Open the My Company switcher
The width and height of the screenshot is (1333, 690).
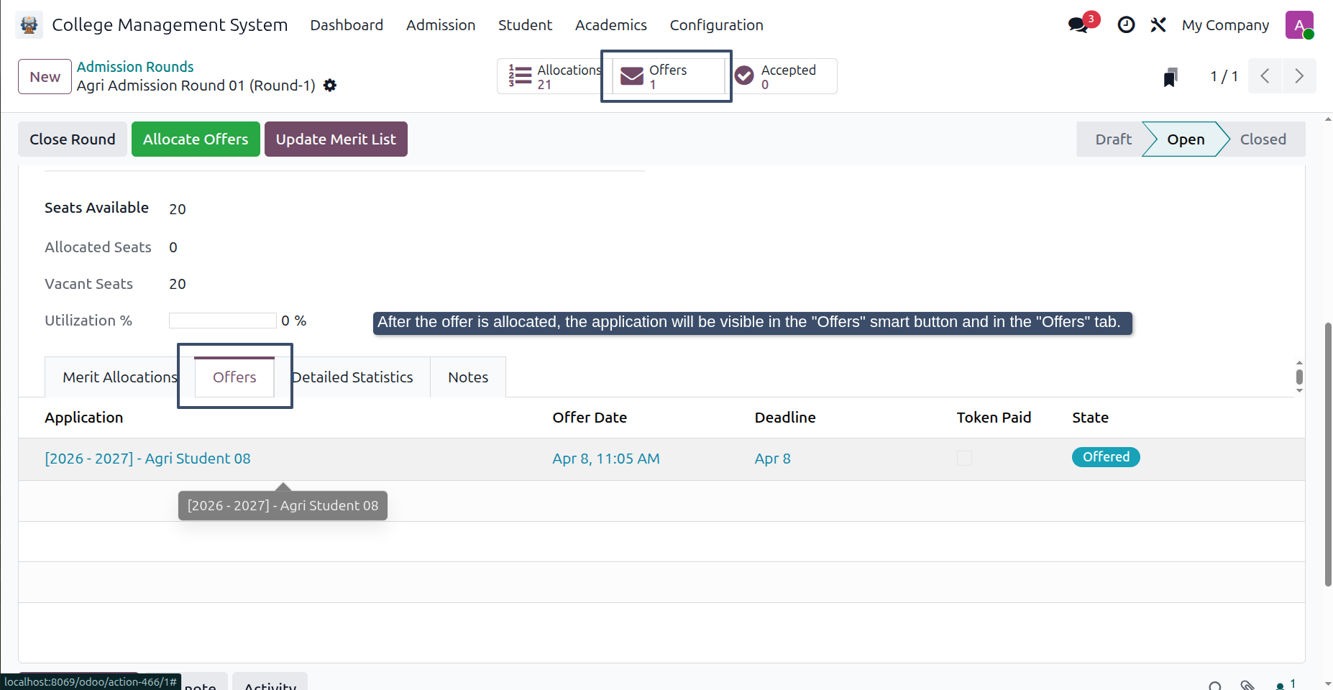1225,25
